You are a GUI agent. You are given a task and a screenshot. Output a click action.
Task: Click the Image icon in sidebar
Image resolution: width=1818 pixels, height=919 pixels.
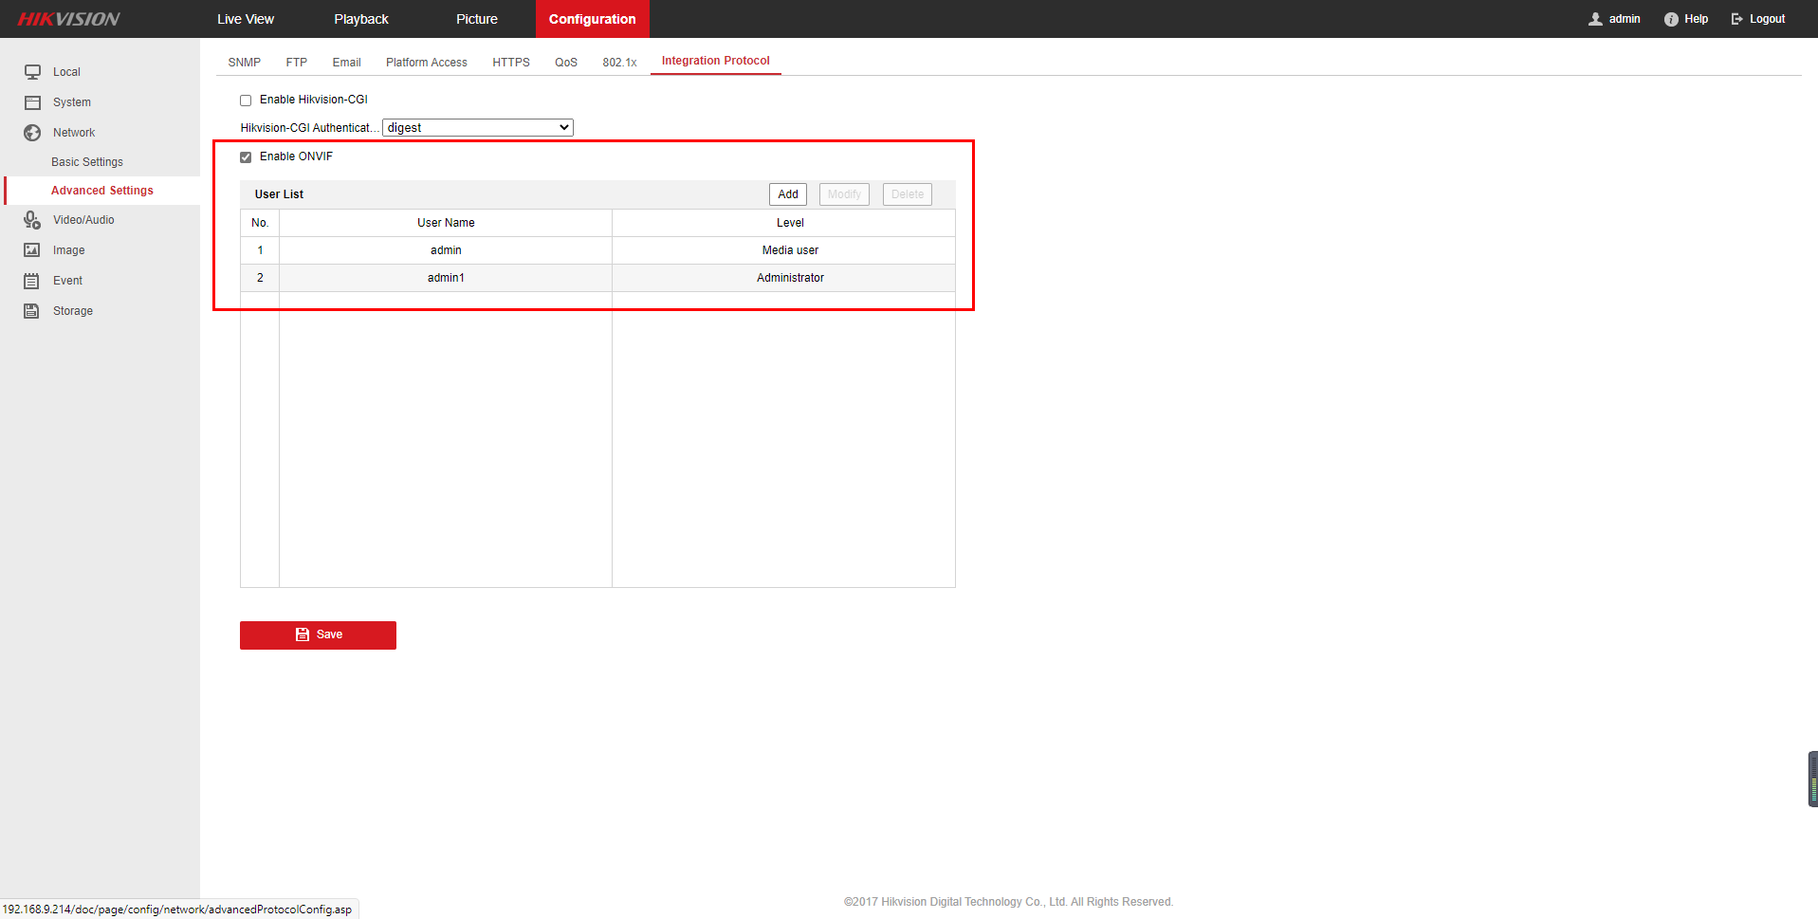[32, 250]
